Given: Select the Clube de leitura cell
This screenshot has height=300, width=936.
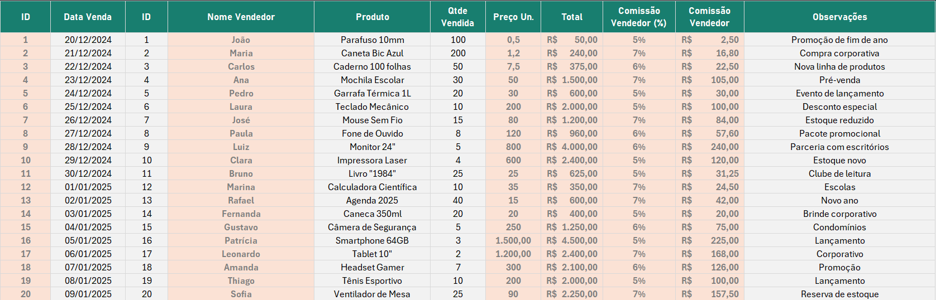Looking at the screenshot, I should pos(839,173).
